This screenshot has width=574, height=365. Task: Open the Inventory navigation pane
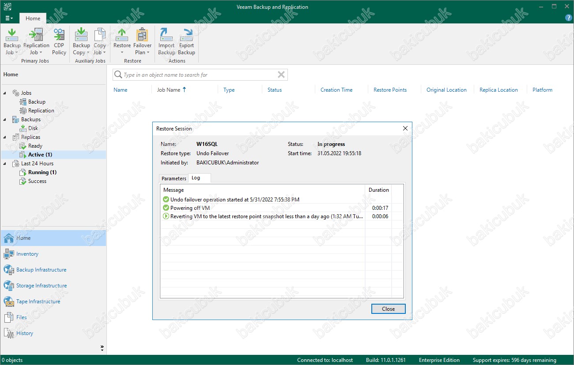[x=53, y=254]
